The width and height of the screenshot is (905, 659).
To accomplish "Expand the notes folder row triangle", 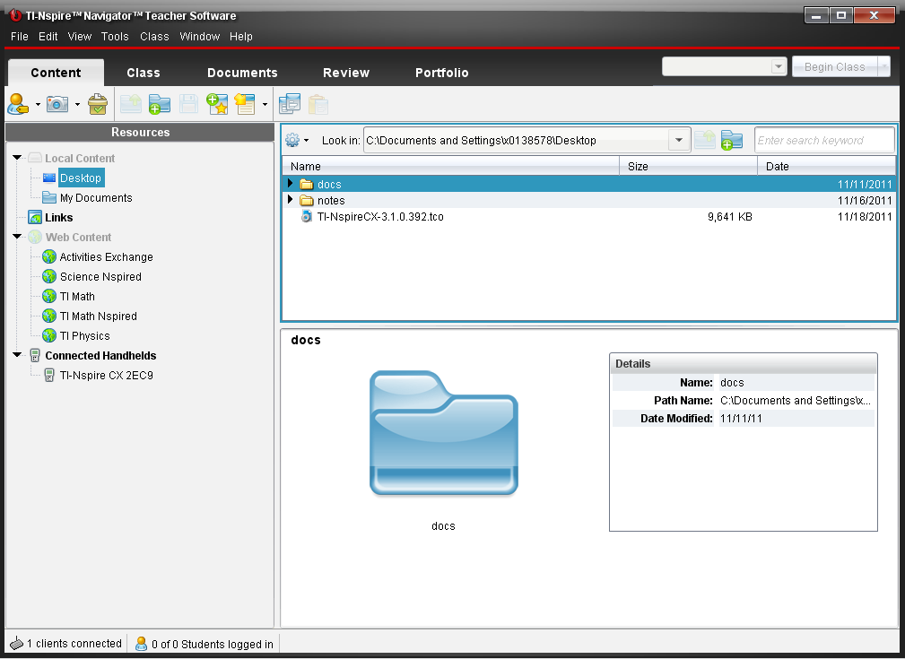I will coord(291,200).
